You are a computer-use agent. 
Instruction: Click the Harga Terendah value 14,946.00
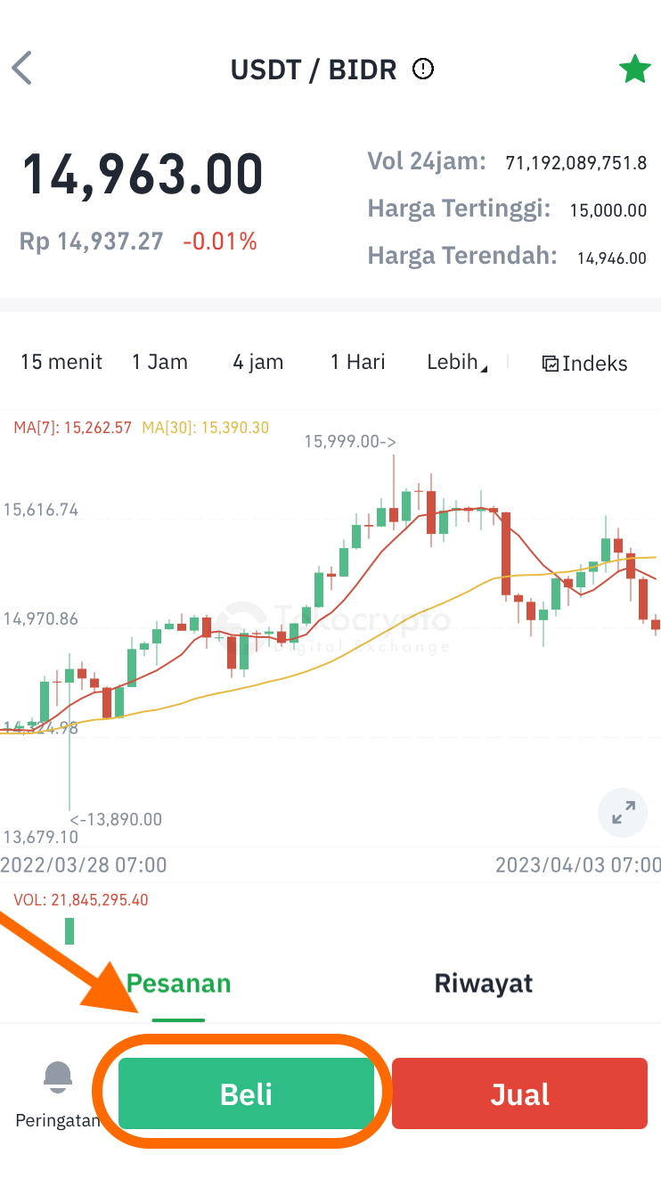point(611,259)
